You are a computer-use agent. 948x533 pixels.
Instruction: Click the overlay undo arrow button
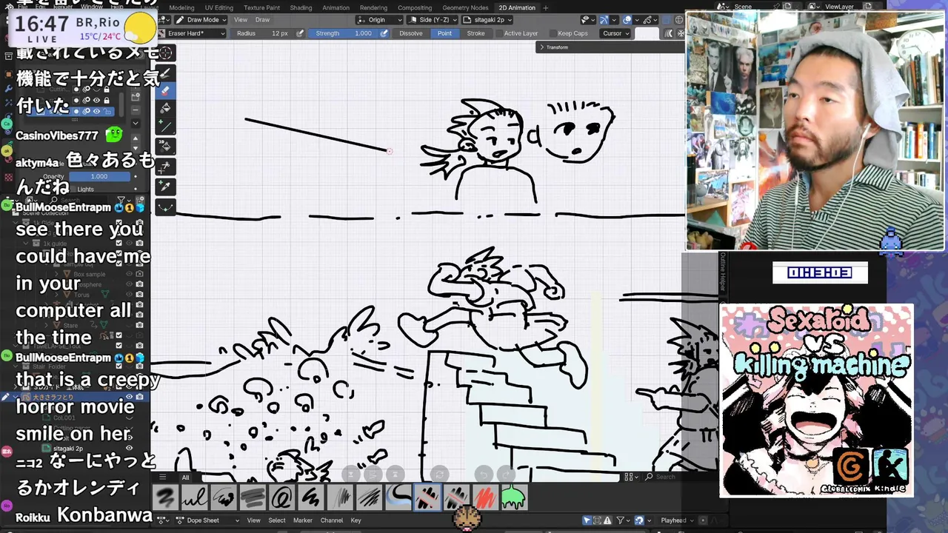click(483, 475)
